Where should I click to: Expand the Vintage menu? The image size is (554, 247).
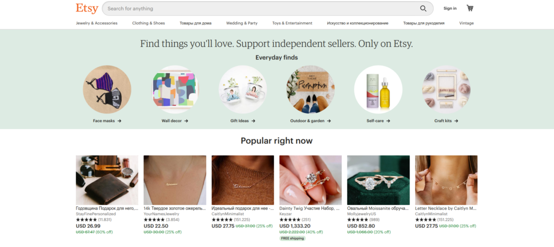pos(466,23)
